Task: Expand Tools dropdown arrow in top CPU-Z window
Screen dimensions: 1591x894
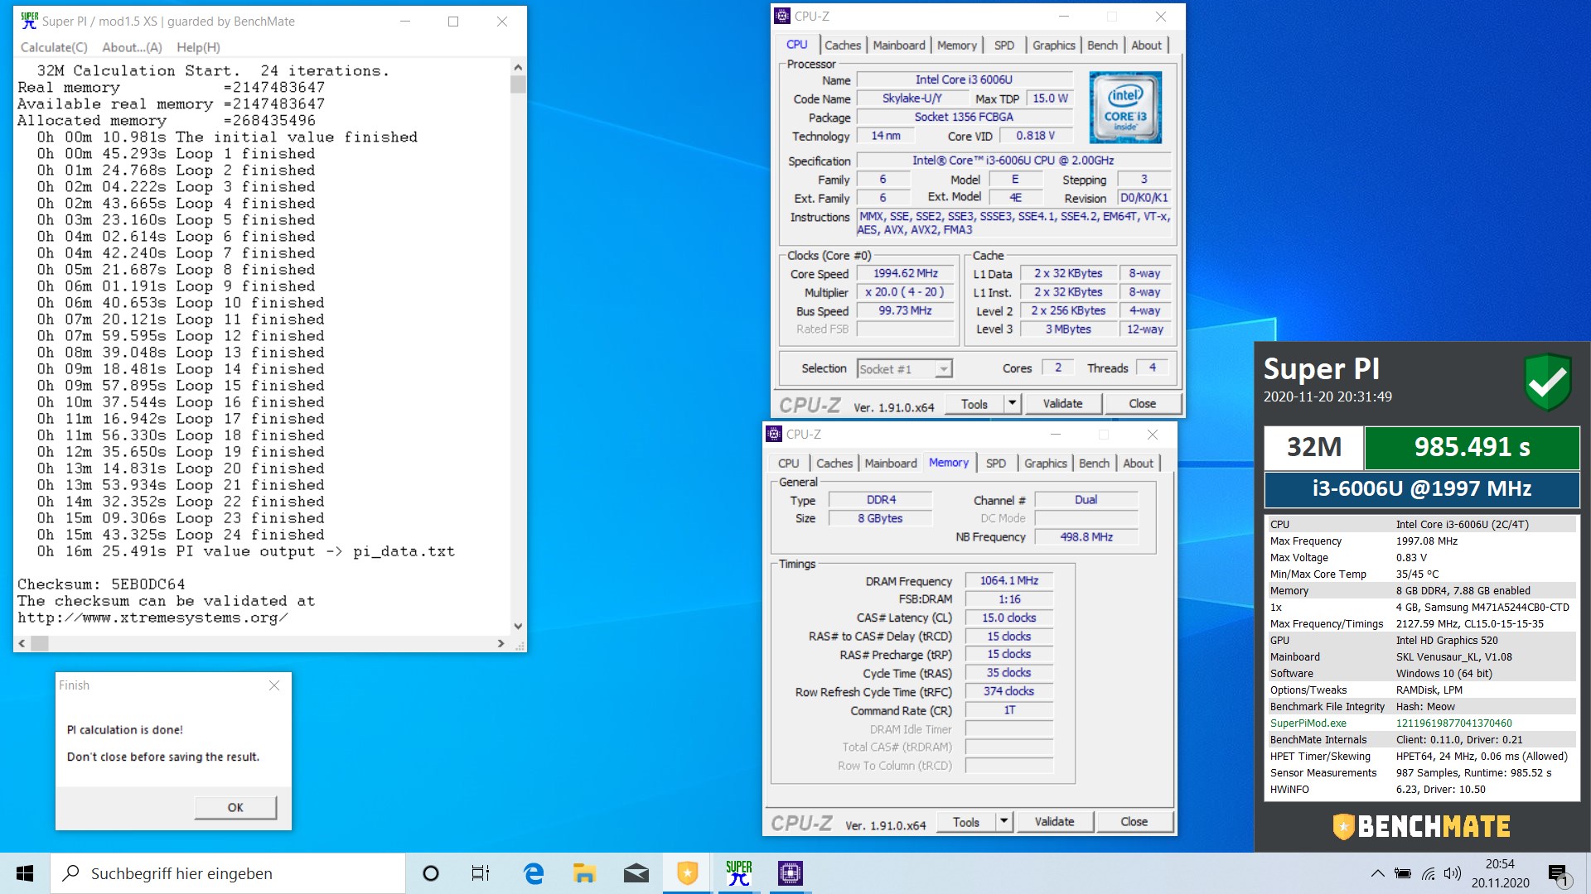Action: click(x=1012, y=404)
